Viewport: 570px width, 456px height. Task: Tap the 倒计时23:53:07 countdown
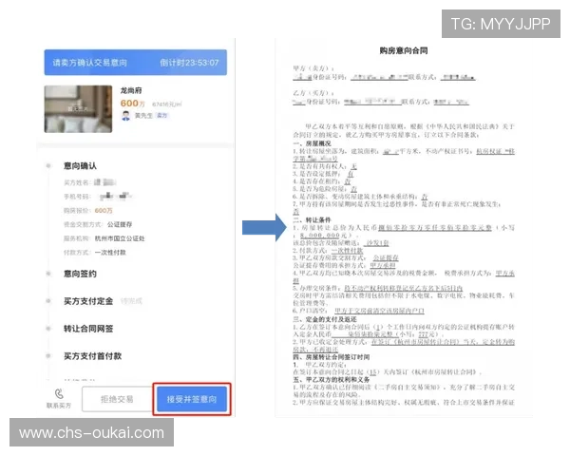coord(189,63)
